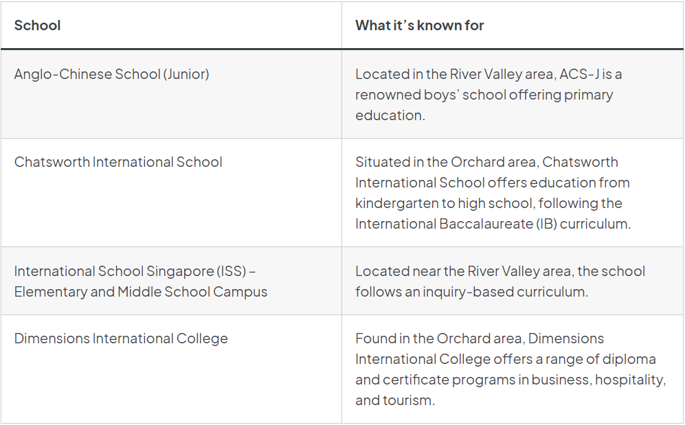Click "Found in the Orchard area" text

pyautogui.click(x=439, y=338)
